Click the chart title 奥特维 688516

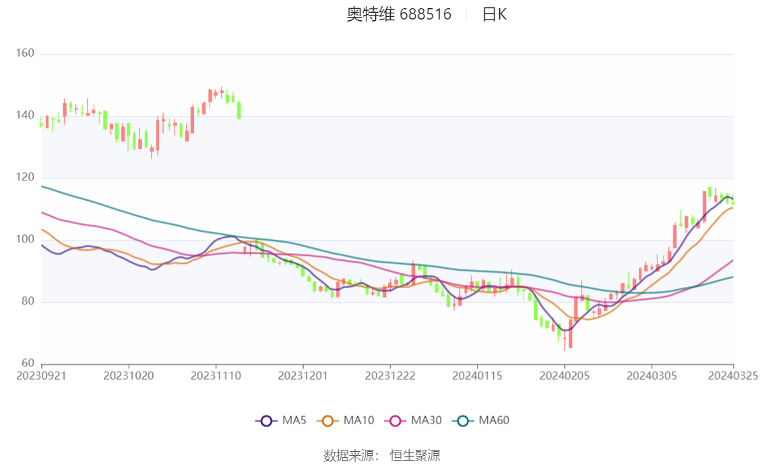[x=399, y=14]
